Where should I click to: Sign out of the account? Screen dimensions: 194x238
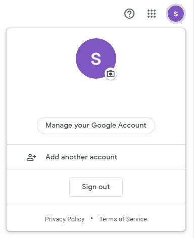(96, 187)
